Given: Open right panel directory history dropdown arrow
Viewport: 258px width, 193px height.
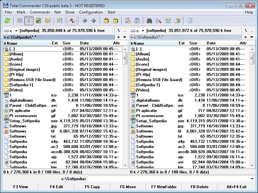Looking at the screenshot, I should point(252,37).
